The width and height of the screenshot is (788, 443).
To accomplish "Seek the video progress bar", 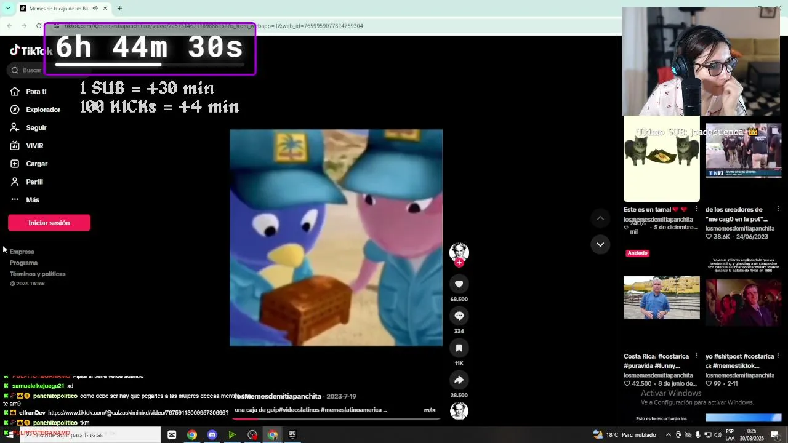I will (x=337, y=419).
